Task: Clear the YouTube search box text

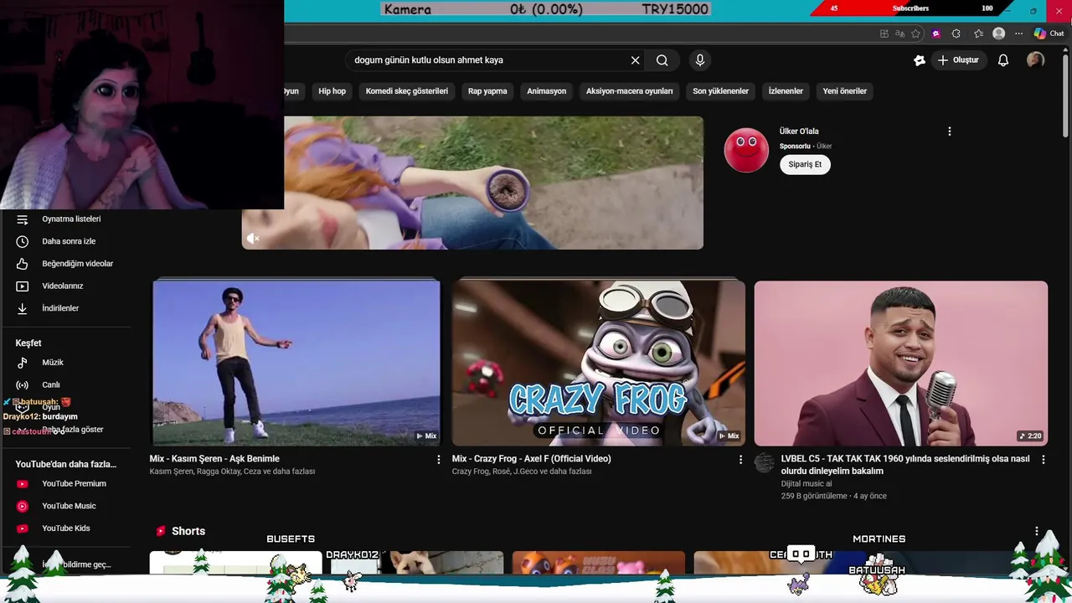Action: click(635, 60)
